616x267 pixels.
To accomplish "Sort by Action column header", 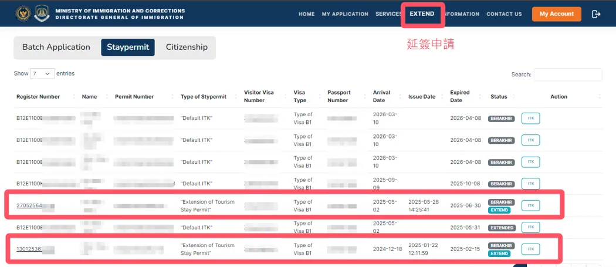I will [559, 97].
